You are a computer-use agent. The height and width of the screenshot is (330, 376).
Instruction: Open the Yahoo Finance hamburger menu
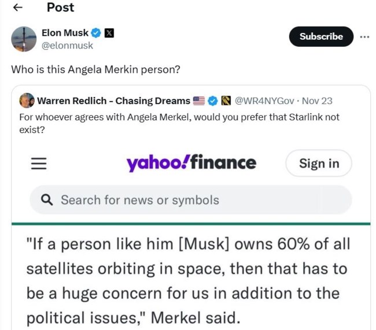38,164
